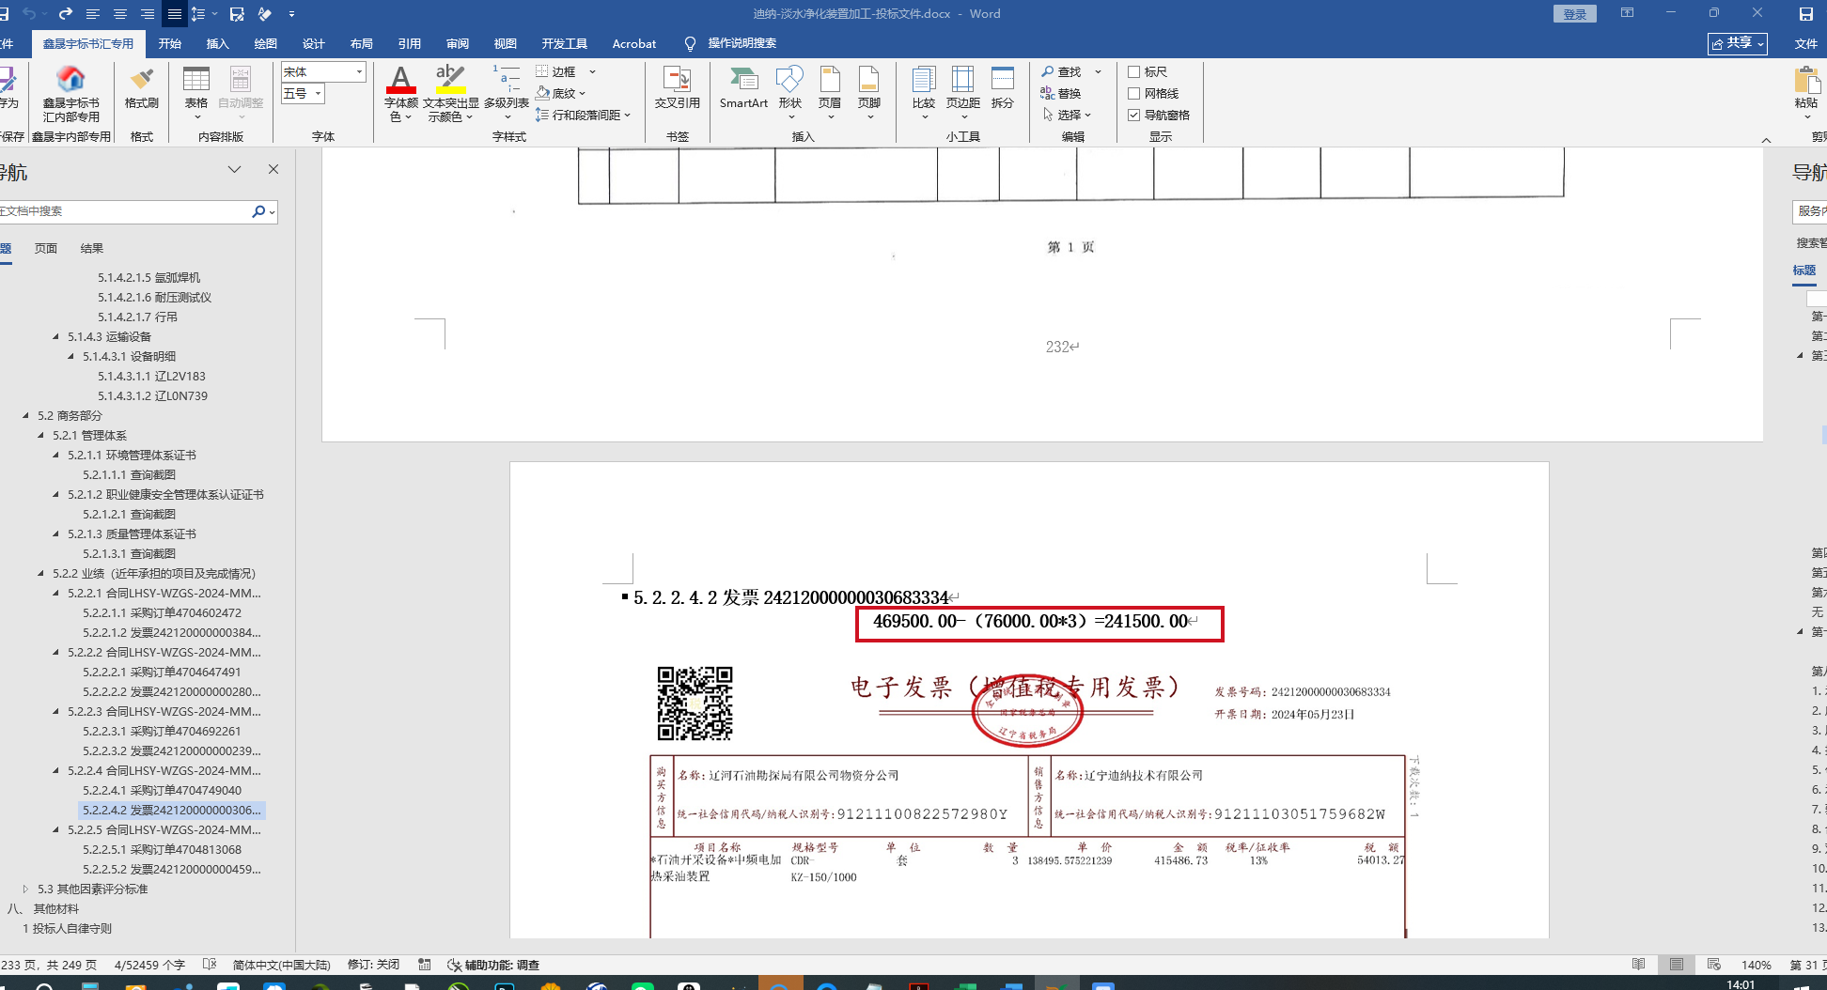Expand the 5.3 其他因素评分标准 tree node
Image resolution: width=1827 pixels, height=990 pixels.
coord(25,889)
